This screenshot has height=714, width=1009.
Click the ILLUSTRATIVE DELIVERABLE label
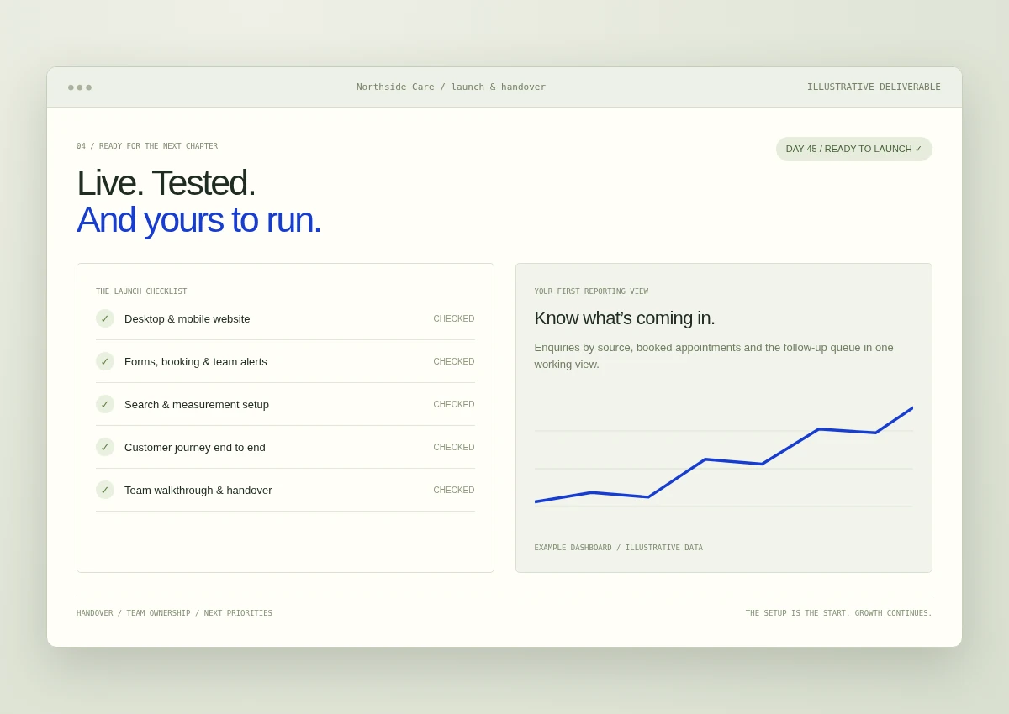click(x=874, y=87)
